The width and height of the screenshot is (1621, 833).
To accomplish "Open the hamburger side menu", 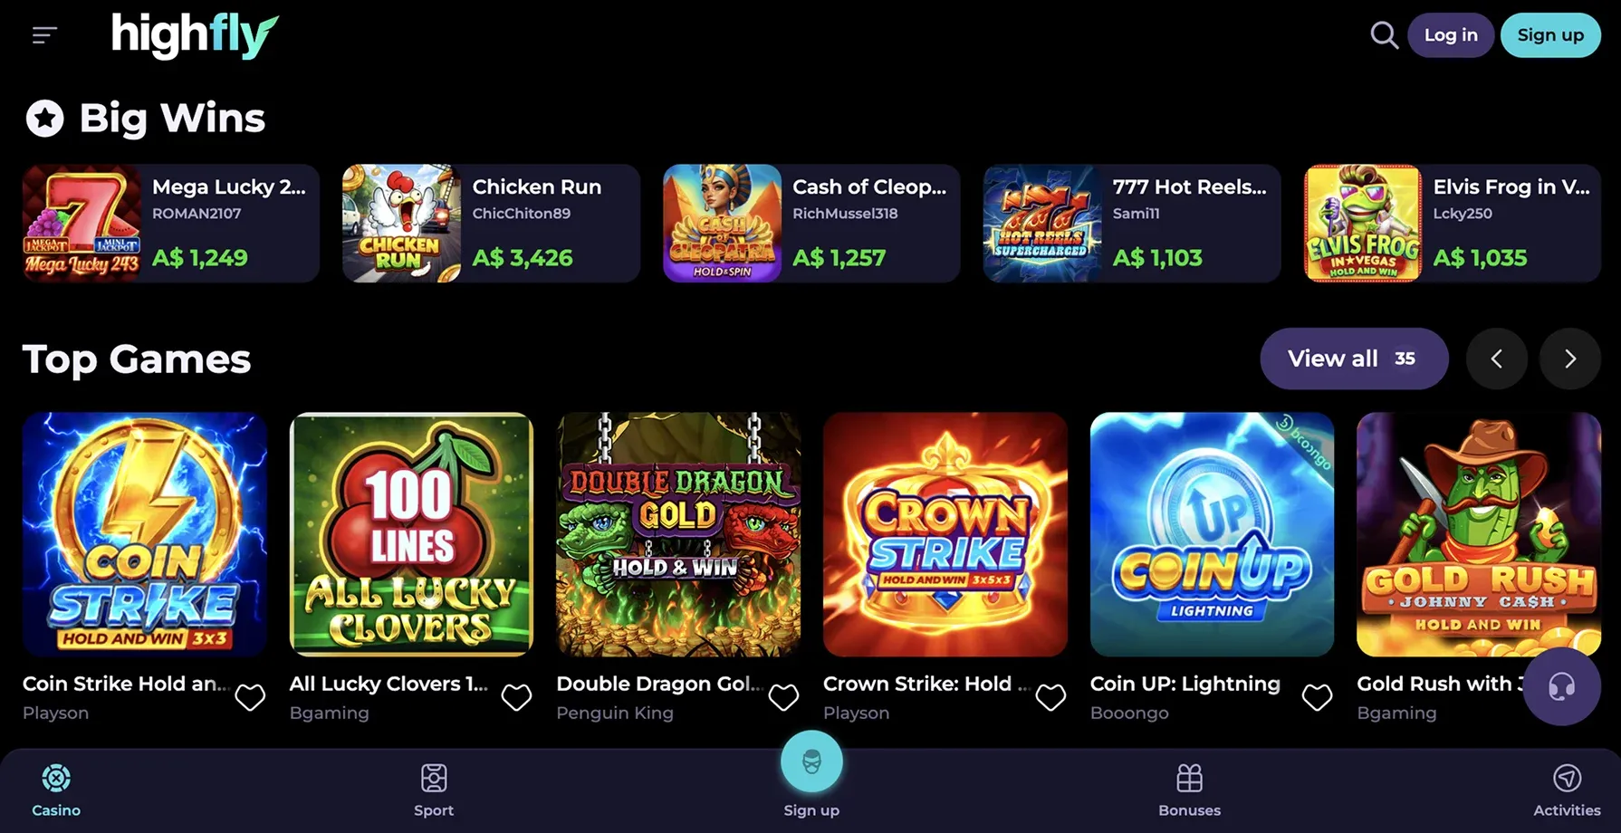I will [43, 34].
